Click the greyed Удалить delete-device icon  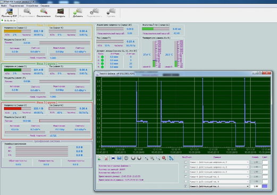pos(111,13)
